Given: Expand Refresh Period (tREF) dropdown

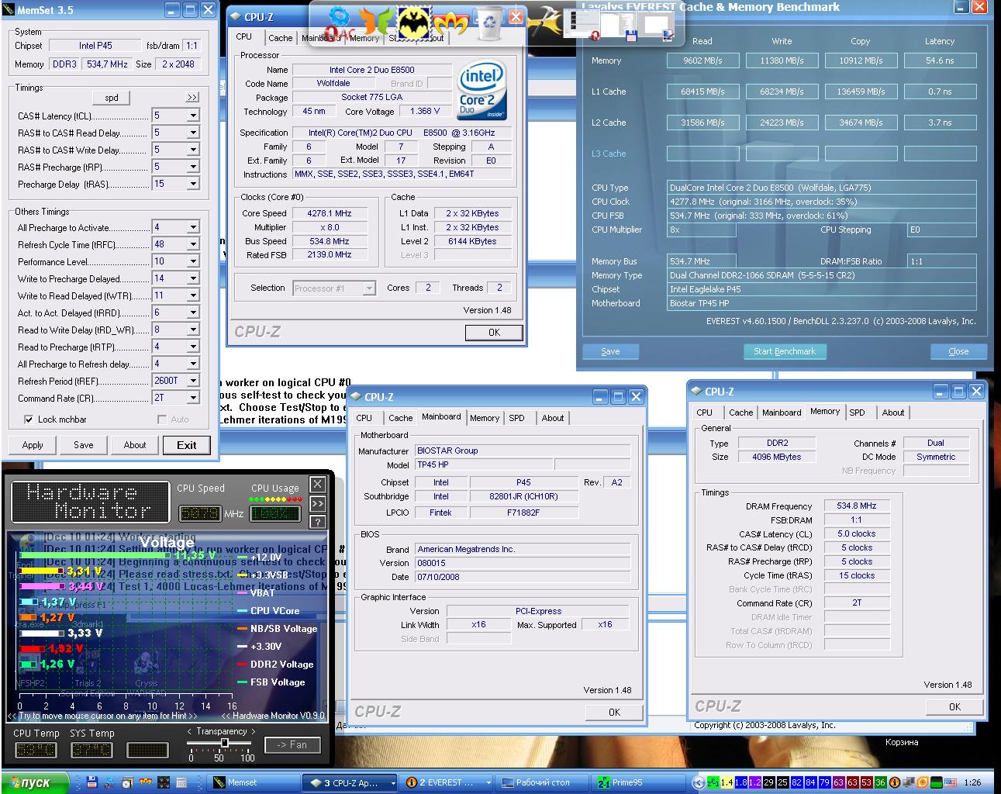Looking at the screenshot, I should click(192, 381).
